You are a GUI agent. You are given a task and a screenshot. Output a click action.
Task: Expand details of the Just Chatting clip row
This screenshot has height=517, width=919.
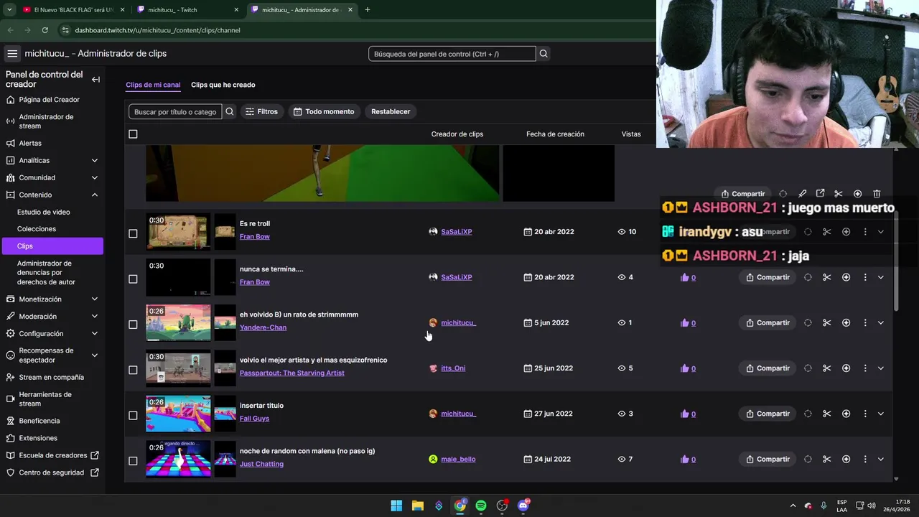pos(880,459)
